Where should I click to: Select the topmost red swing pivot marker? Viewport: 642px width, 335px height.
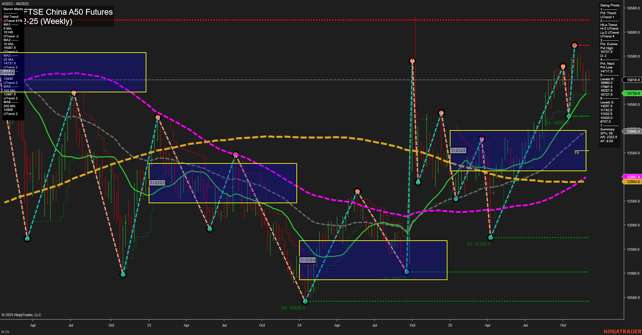575,45
